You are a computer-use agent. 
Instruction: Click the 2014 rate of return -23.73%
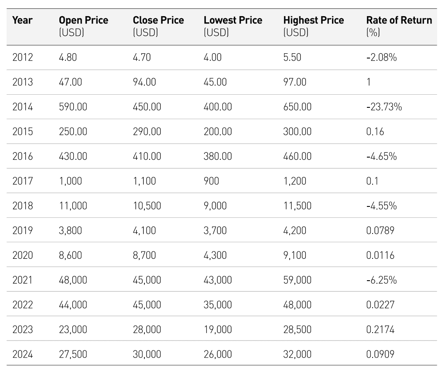click(384, 107)
